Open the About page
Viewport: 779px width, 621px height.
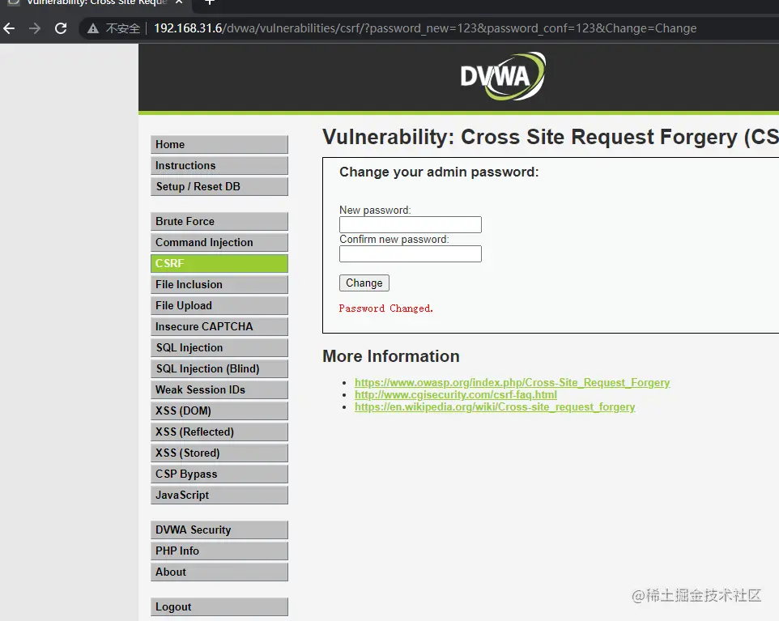click(219, 572)
